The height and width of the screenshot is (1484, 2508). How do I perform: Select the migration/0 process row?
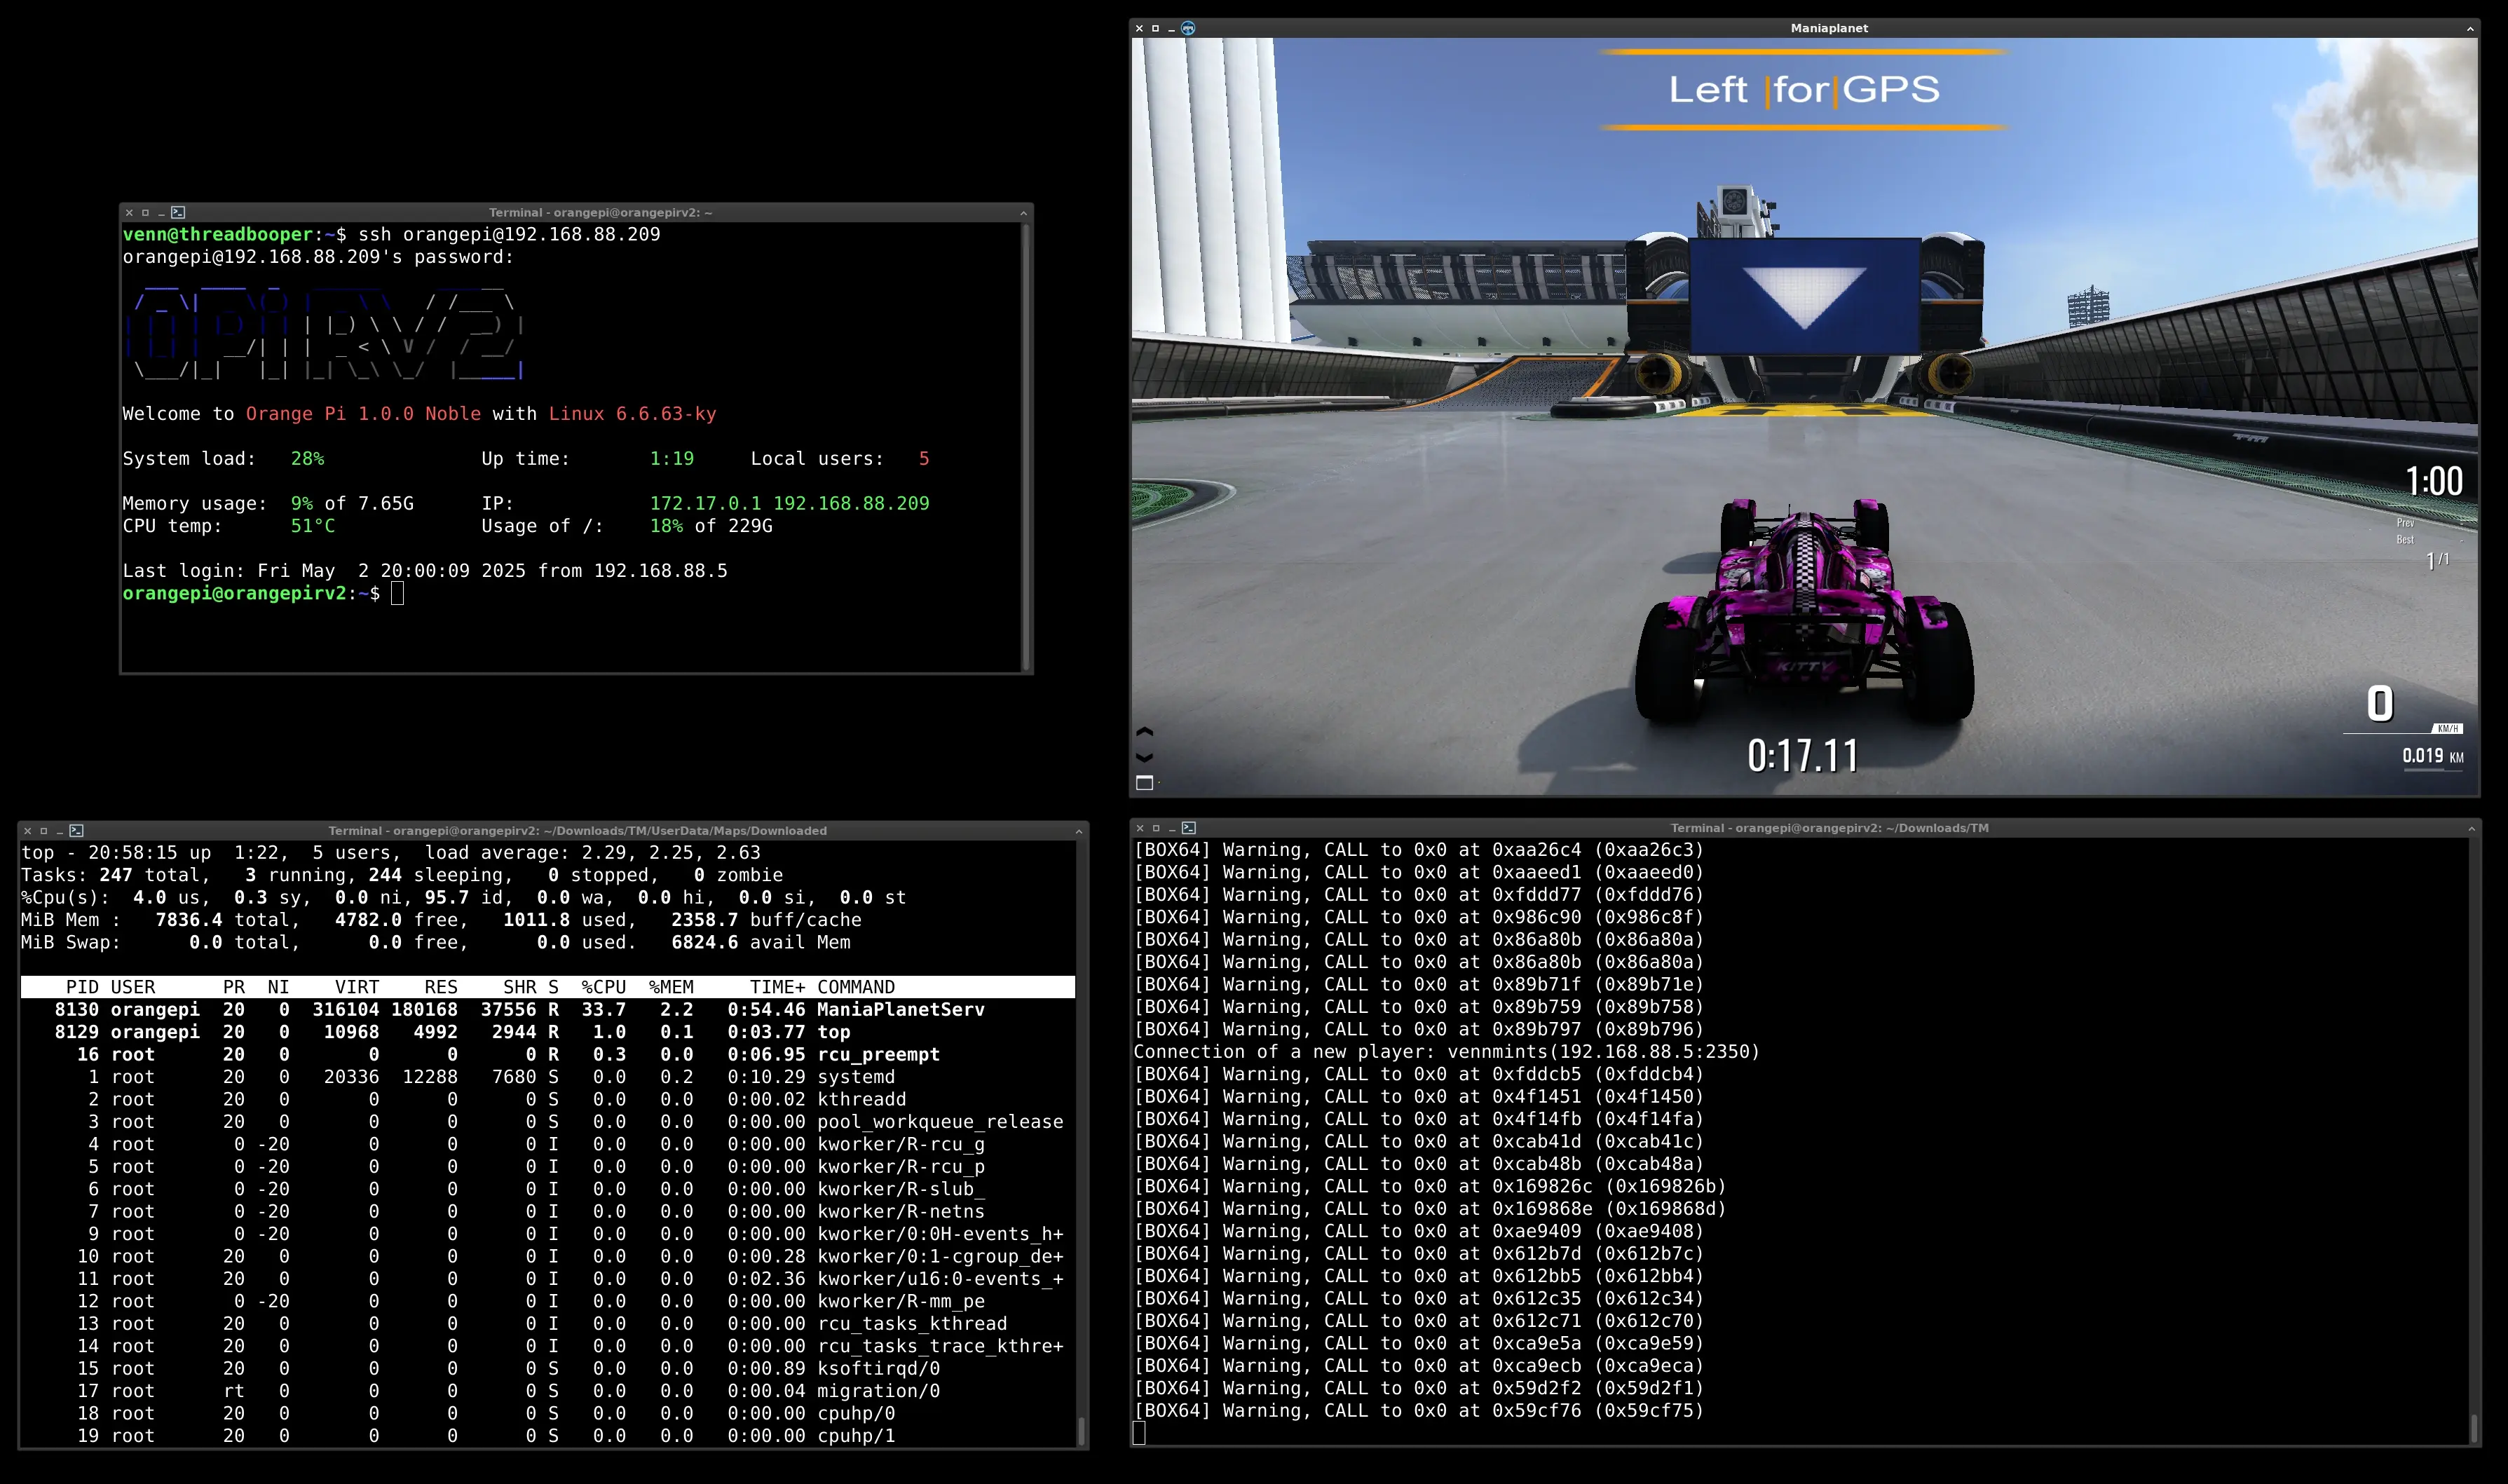click(x=548, y=1391)
